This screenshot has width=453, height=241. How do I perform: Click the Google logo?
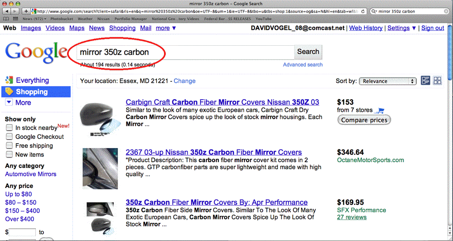point(35,53)
